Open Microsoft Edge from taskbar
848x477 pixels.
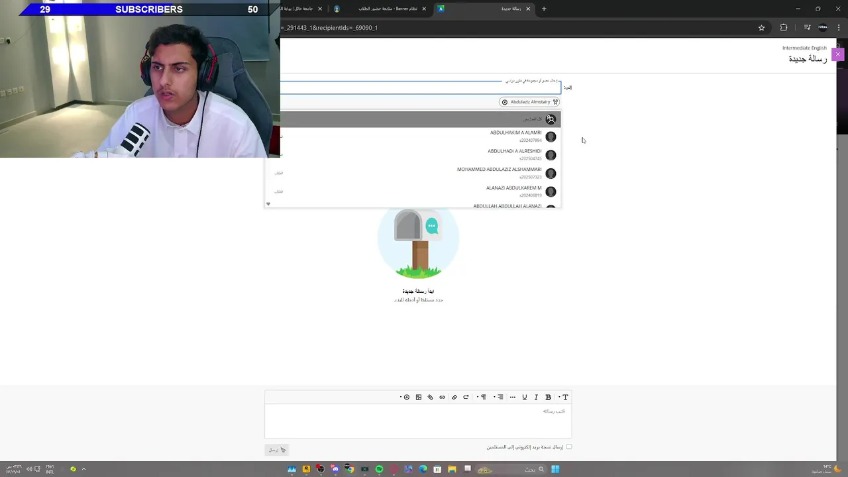[x=423, y=469]
